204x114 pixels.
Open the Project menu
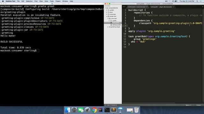pyautogui.click(x=58, y=1)
